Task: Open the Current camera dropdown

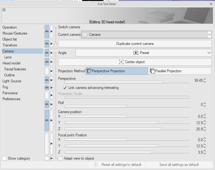Action: [209, 35]
